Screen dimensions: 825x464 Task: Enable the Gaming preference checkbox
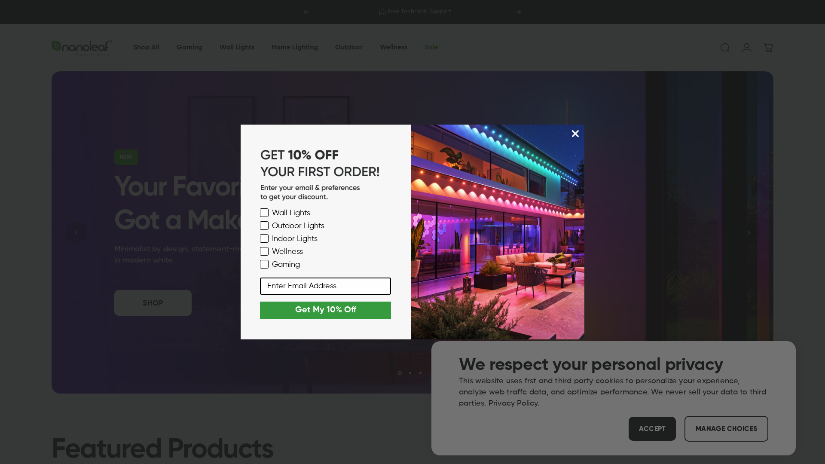point(264,265)
